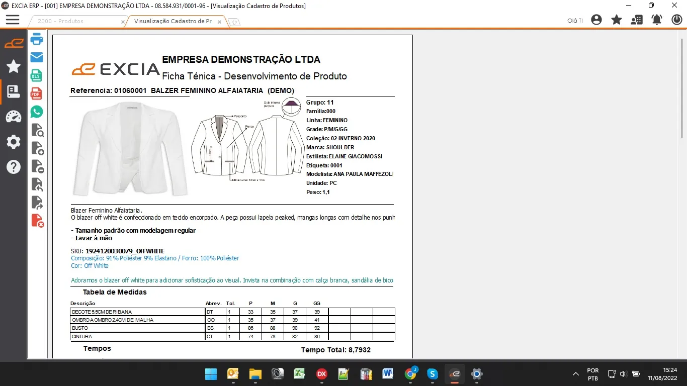Open the user profile icon
The width and height of the screenshot is (687, 386).
596,20
